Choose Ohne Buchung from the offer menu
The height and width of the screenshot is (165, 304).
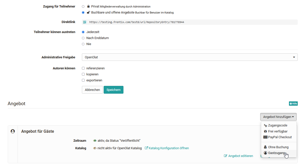[x=278, y=147]
